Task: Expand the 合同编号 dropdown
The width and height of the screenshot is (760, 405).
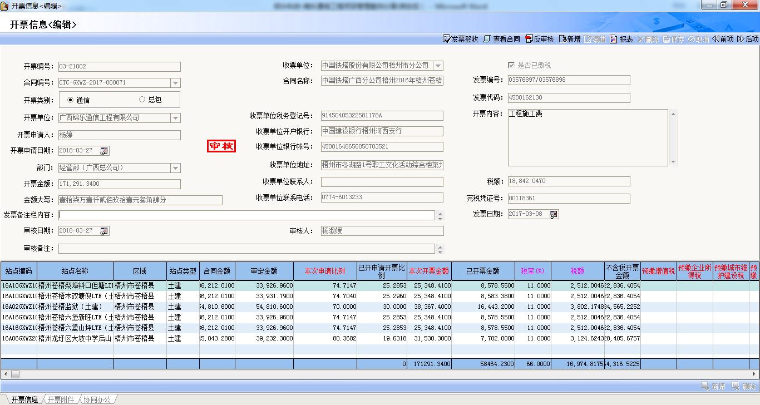Action: pos(175,83)
